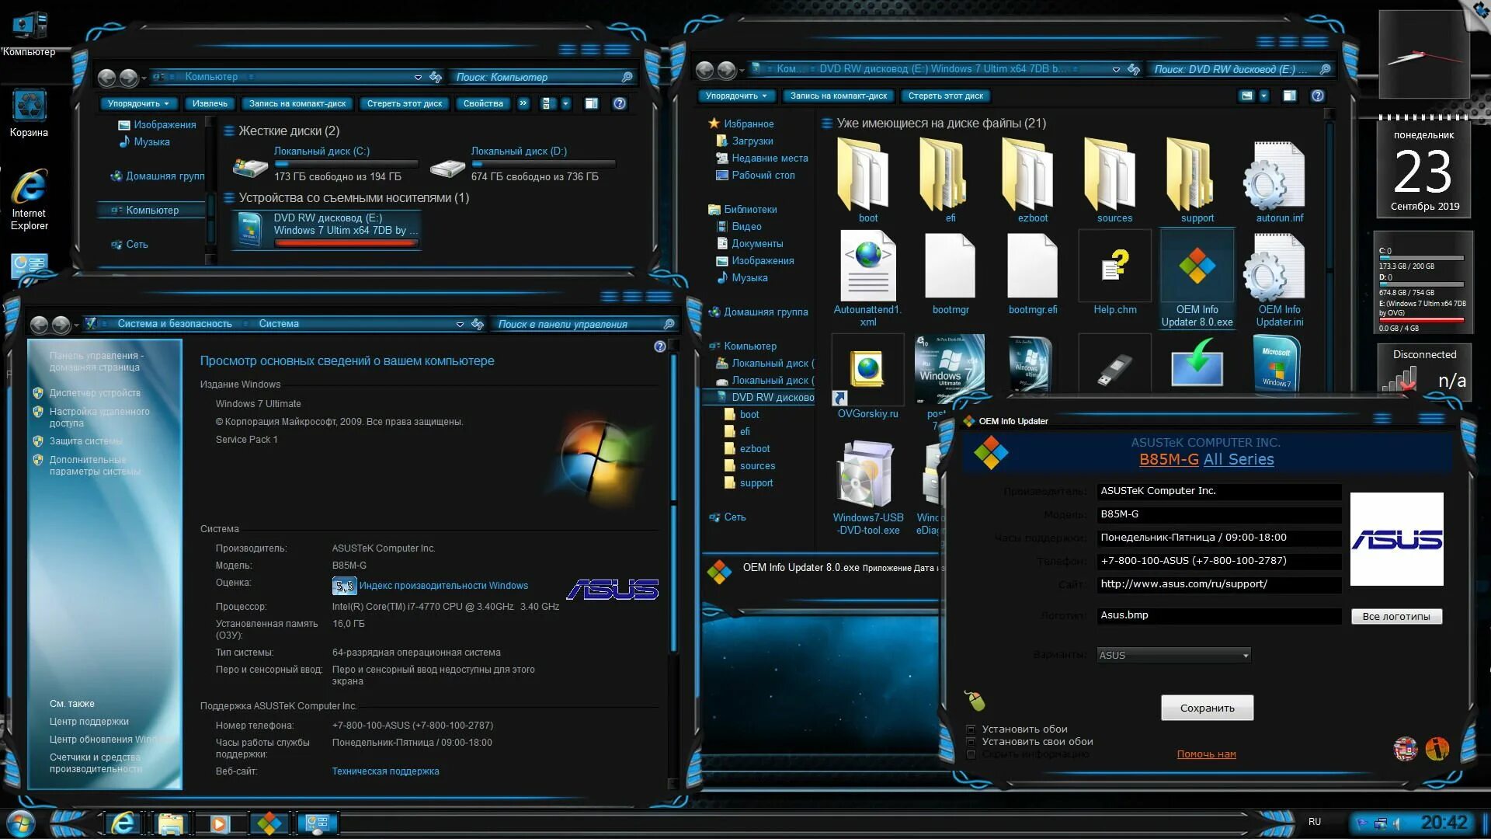1491x839 pixels.
Task: Click the language flags icon in OEM Info Updater
Action: (1405, 748)
